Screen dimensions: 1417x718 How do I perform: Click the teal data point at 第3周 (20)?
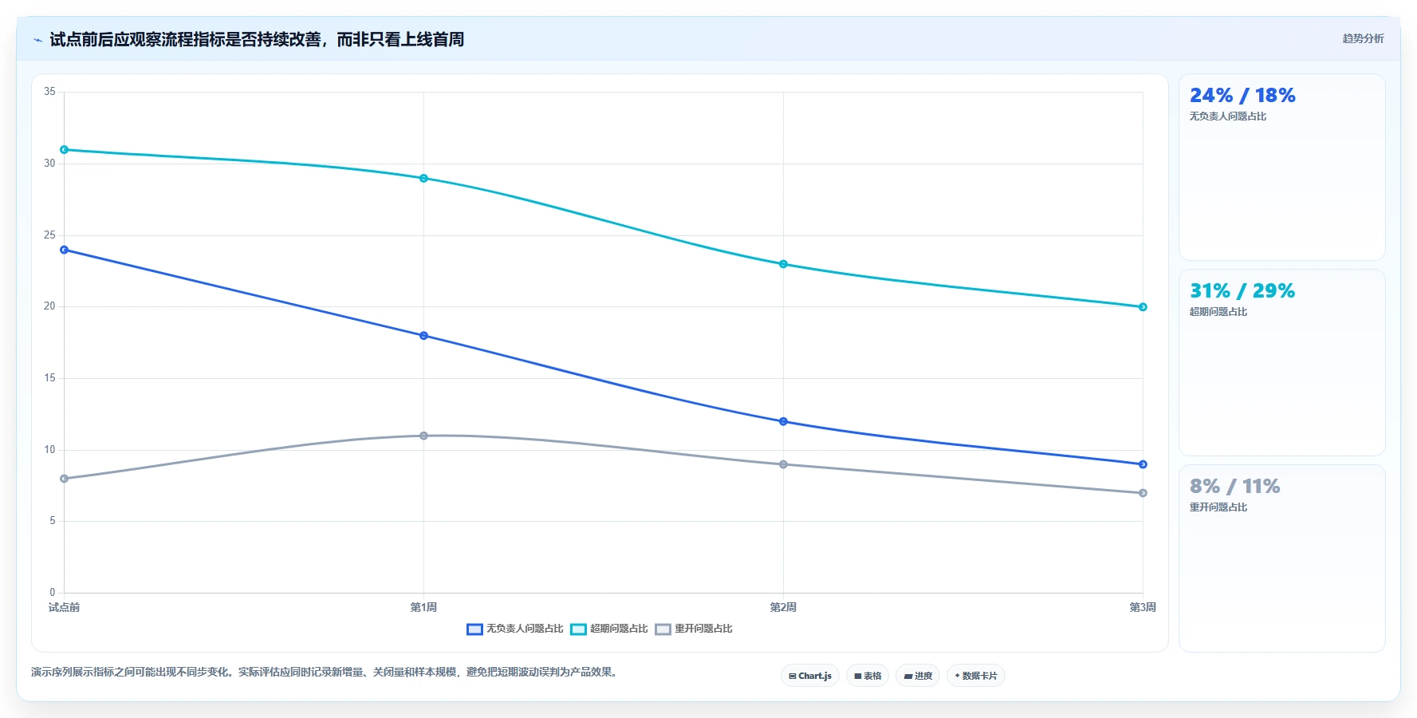tap(1143, 307)
